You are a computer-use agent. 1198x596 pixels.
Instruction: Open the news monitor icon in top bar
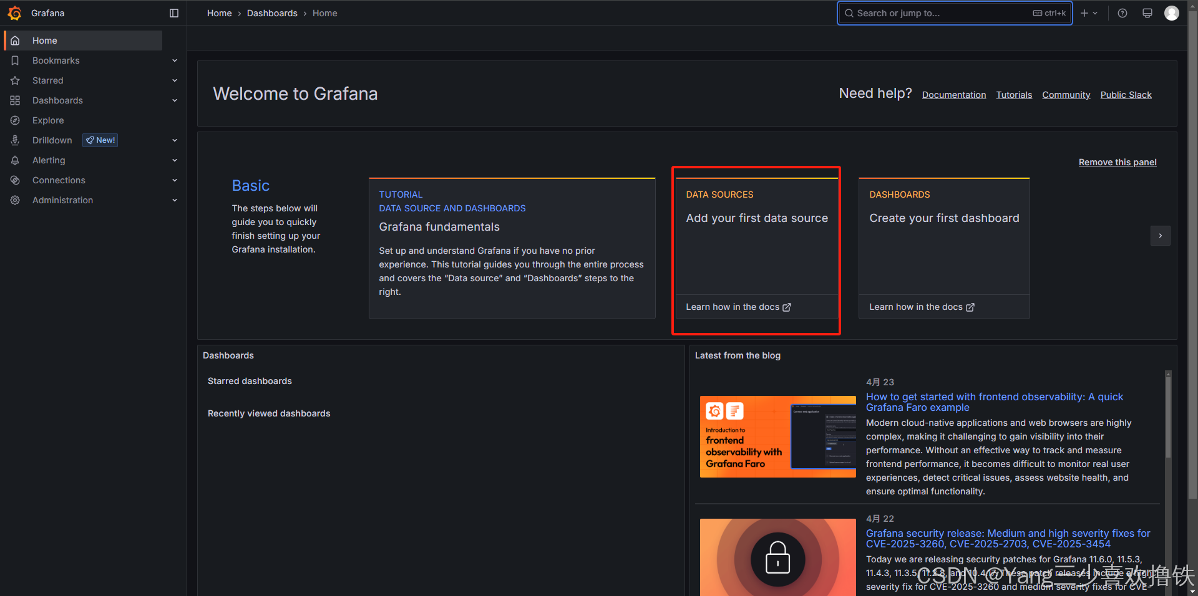(x=1147, y=13)
